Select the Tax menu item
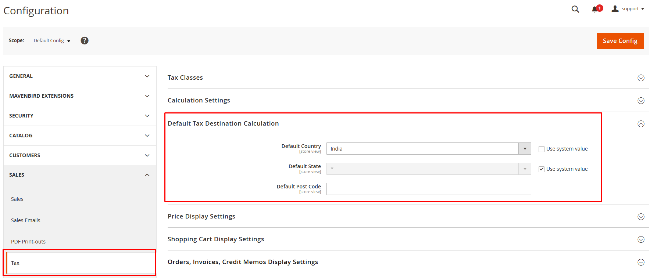Screen dimensions: 657x278 coord(81,263)
